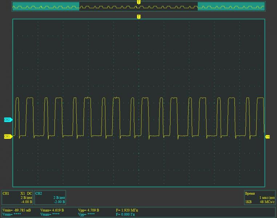Click the CH1 ground level marker
Screen dimensions: 277x218
pyautogui.click(x=8, y=137)
